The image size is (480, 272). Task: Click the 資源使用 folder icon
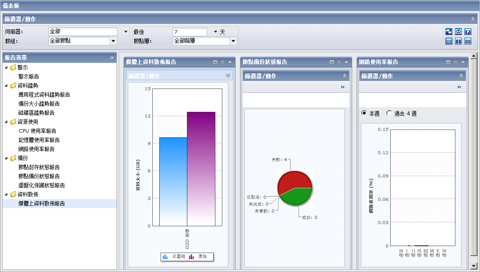tap(13, 122)
